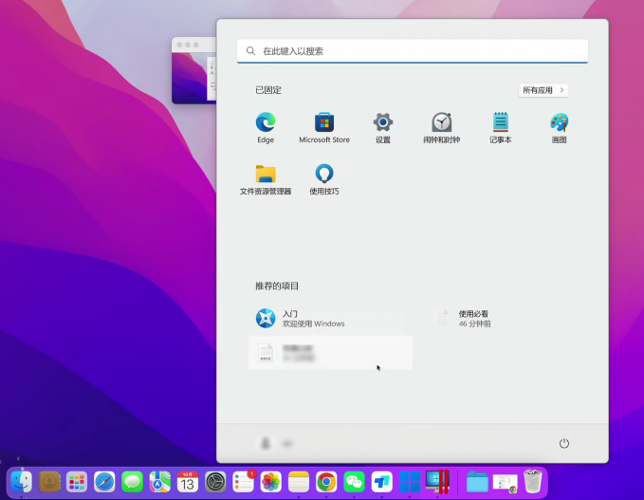Open the 设置 settings gear app
The height and width of the screenshot is (500, 644).
pos(383,127)
